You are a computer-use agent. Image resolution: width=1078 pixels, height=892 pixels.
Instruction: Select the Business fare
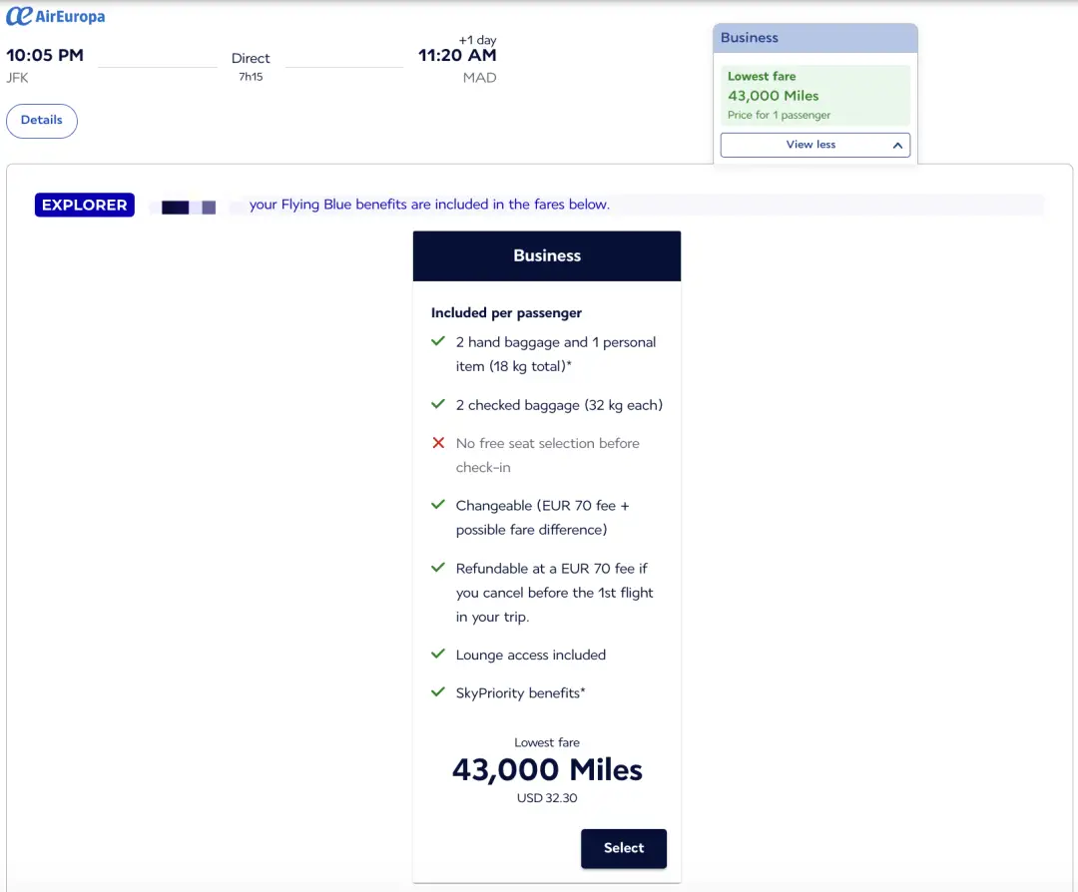click(x=623, y=848)
